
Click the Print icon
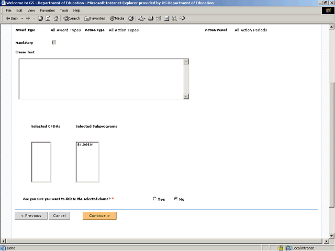coord(151,18)
